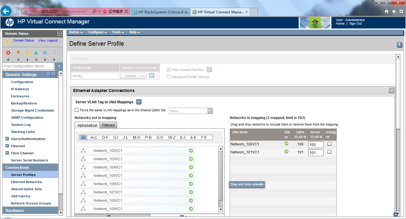
Task: Switch to HP BladeSystem Onboard browser tab
Action: (160, 12)
